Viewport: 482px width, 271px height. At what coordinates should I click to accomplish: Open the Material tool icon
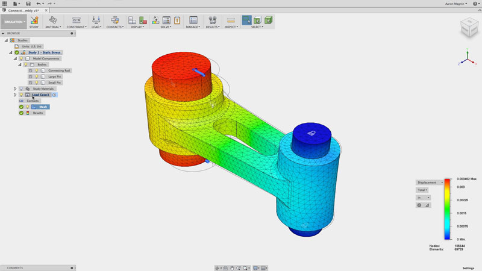[x=53, y=20]
